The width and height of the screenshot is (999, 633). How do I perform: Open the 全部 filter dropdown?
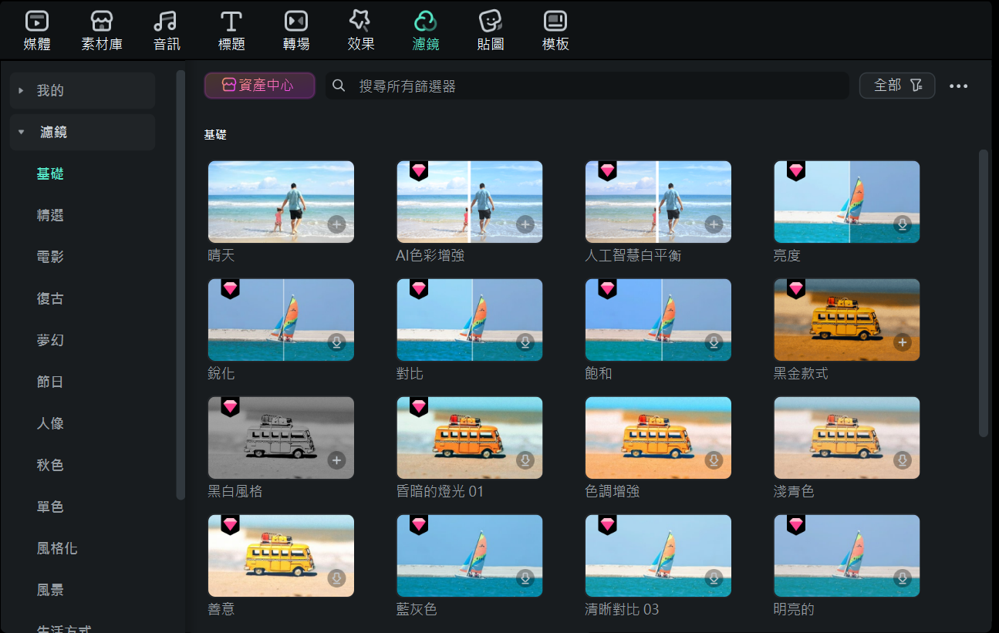[x=896, y=86]
